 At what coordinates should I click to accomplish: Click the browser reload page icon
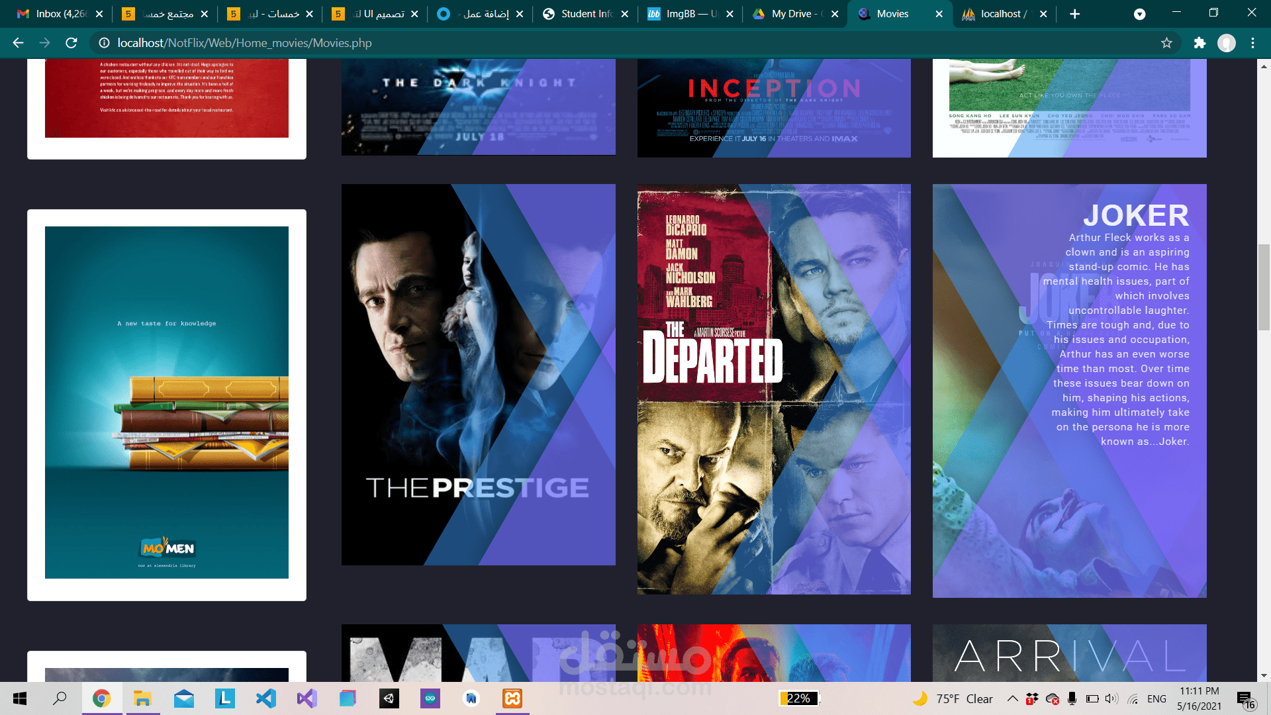click(x=71, y=43)
